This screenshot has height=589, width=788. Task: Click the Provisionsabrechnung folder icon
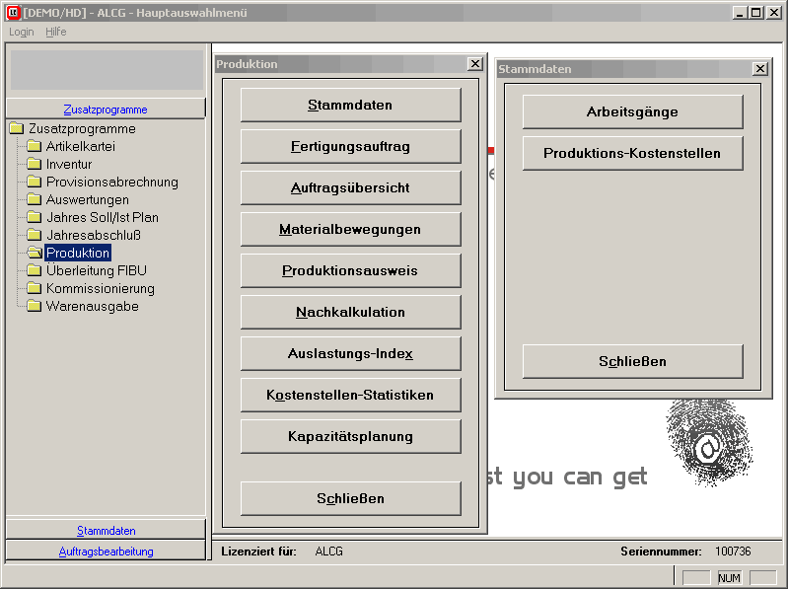point(35,183)
